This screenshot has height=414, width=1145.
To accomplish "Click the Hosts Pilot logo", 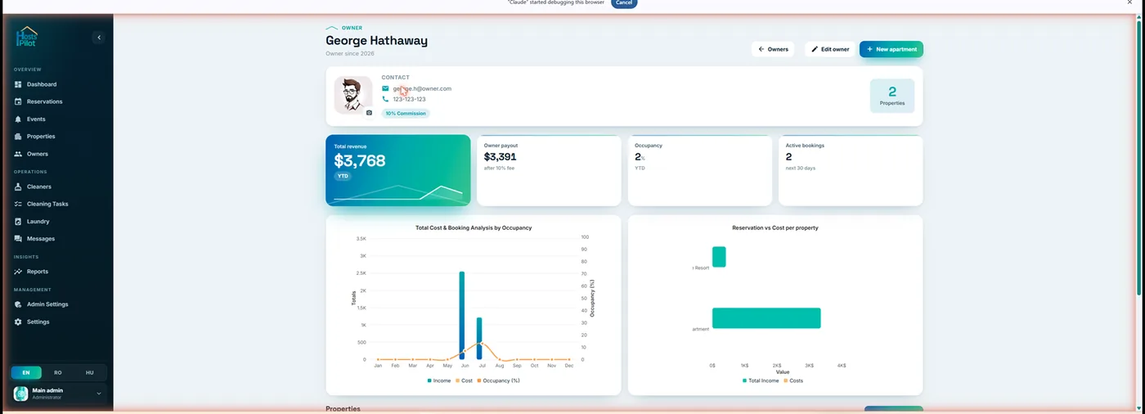I will (x=27, y=37).
